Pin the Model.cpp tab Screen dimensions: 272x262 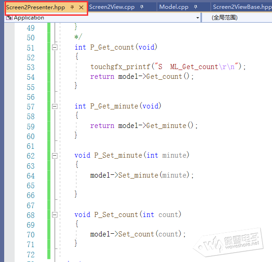click(x=195, y=7)
